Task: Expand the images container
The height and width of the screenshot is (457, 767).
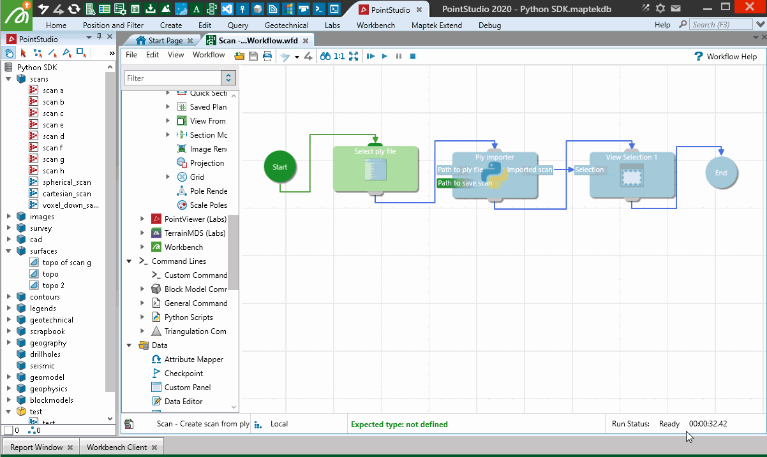Action: 9,217
